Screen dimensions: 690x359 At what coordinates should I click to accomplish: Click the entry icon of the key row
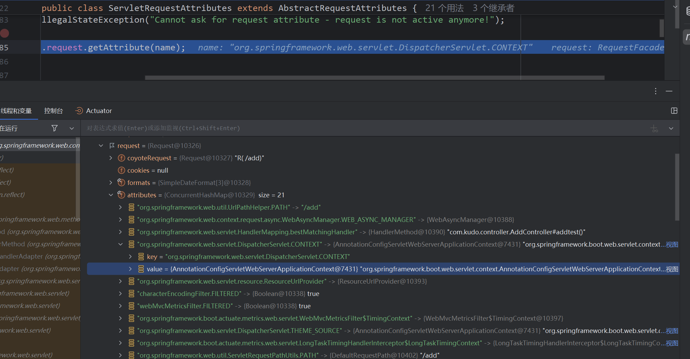click(141, 257)
